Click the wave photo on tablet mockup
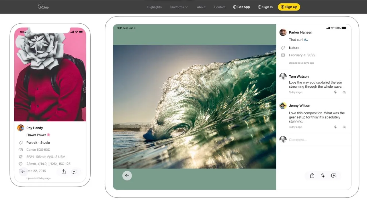 tap(194, 107)
